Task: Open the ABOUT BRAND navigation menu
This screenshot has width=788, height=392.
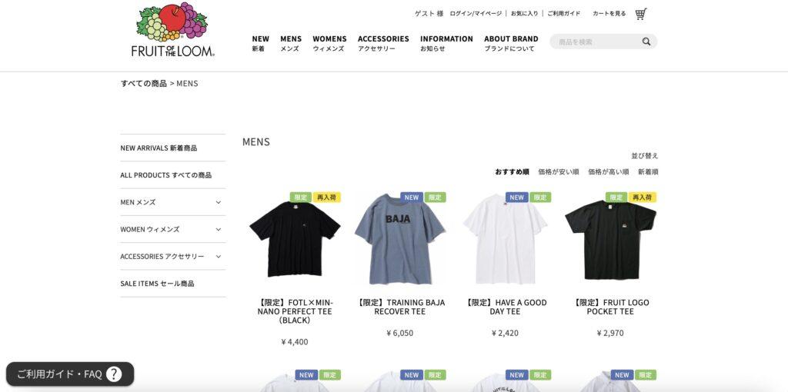Action: (x=511, y=43)
